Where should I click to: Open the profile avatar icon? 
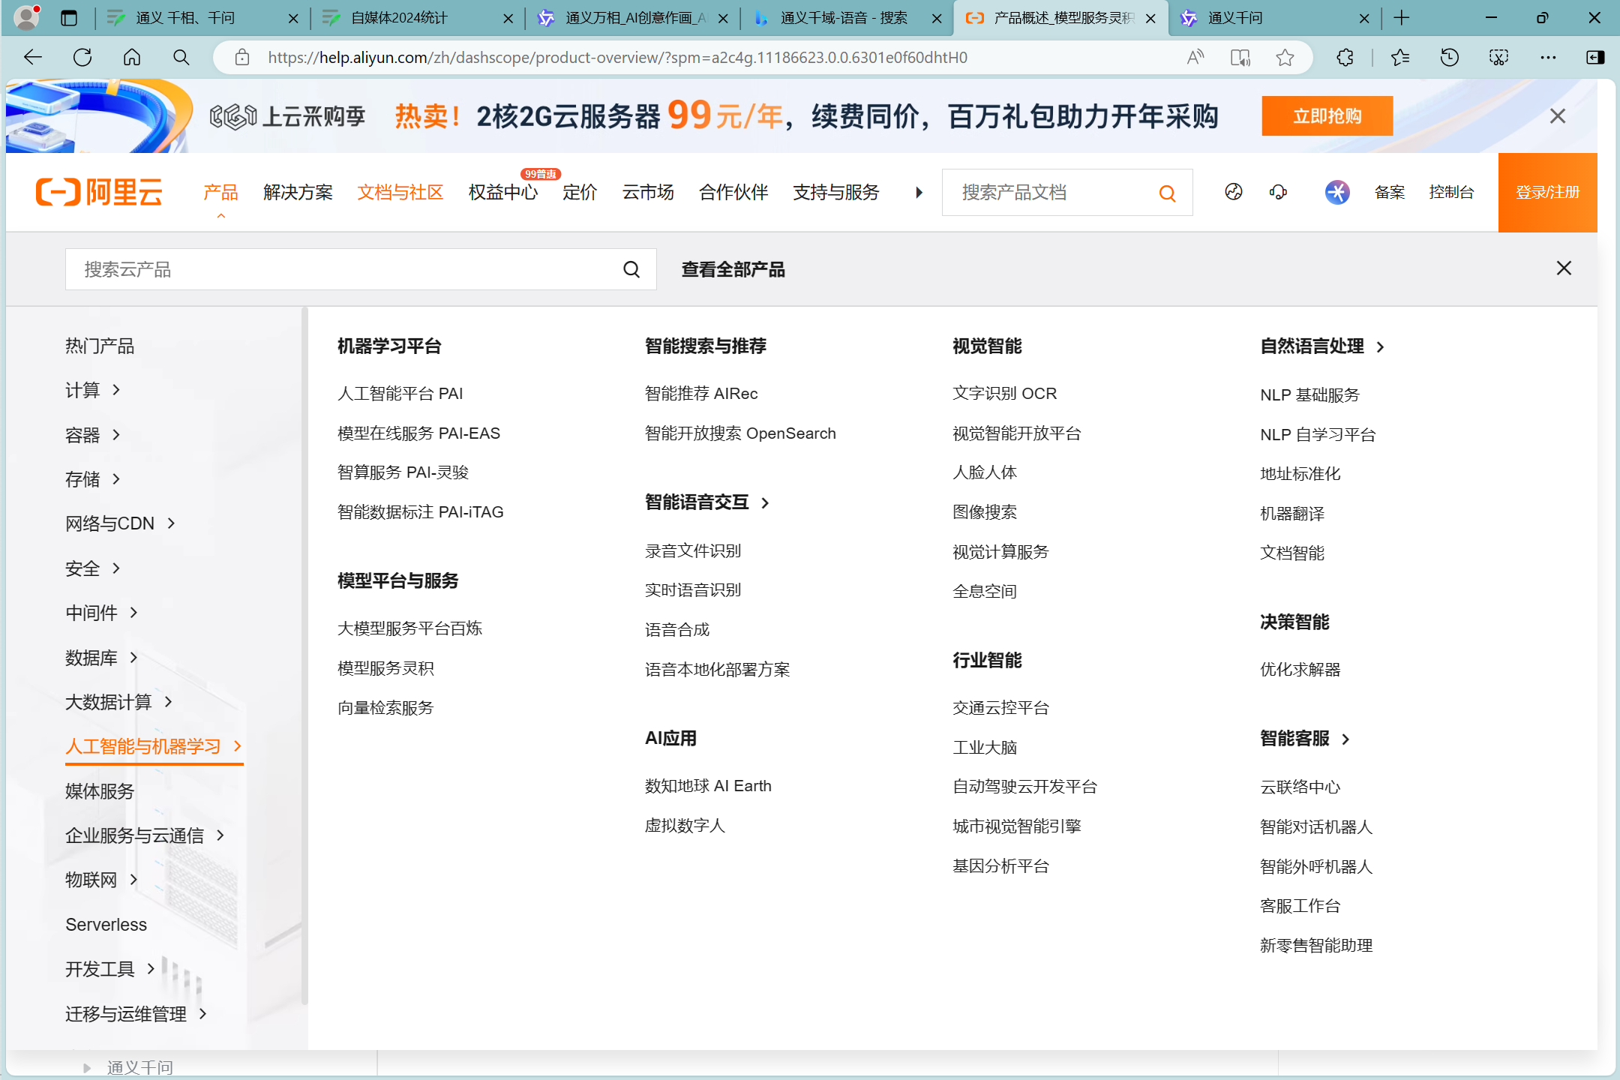26,17
